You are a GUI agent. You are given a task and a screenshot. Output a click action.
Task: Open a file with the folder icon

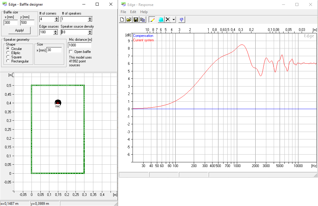(x=129, y=20)
